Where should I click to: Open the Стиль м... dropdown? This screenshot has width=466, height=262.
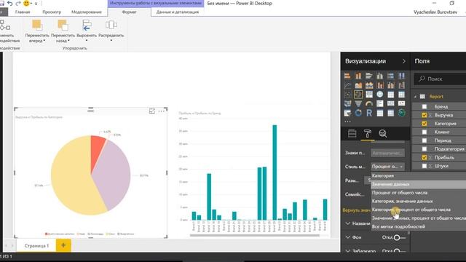click(387, 167)
